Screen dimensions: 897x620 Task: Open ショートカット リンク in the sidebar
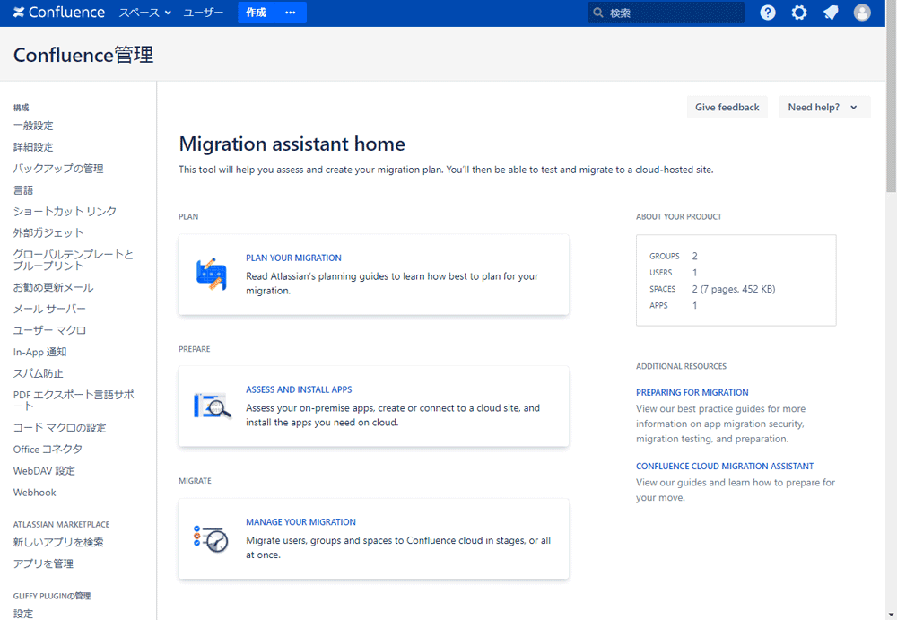click(x=65, y=211)
